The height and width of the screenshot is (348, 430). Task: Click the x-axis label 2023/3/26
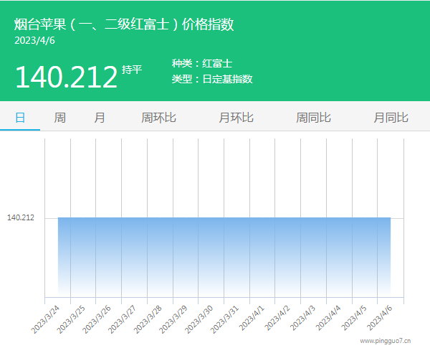[x=97, y=319]
